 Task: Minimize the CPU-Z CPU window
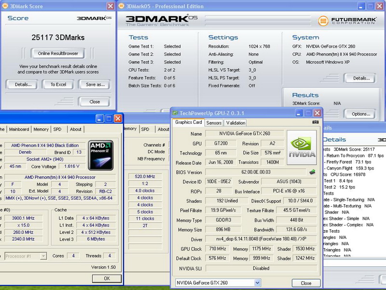click(99, 119)
